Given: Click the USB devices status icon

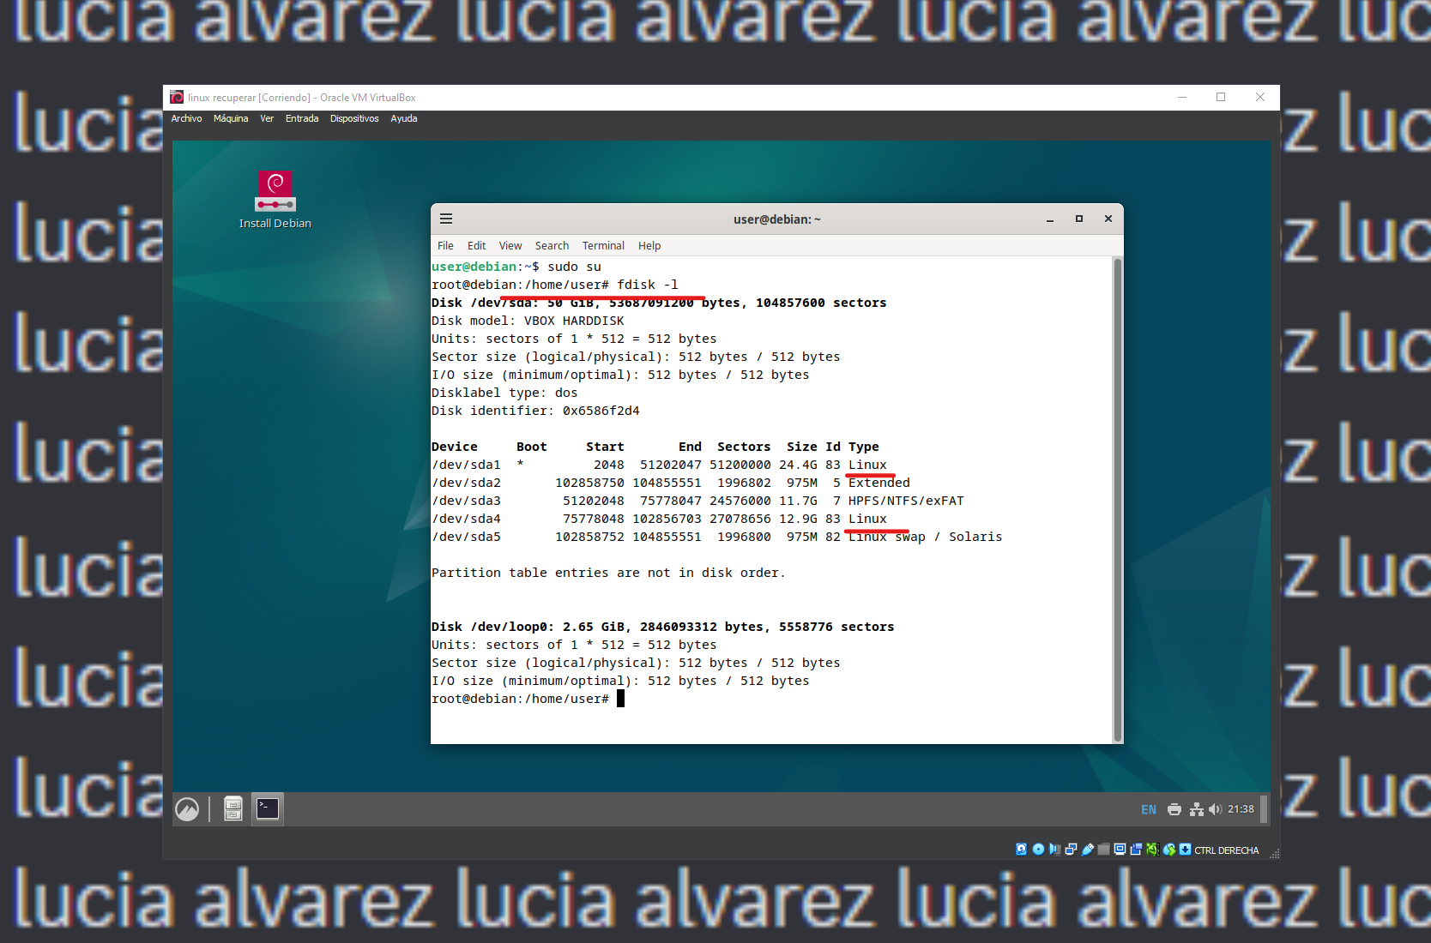Looking at the screenshot, I should click(x=1087, y=849).
